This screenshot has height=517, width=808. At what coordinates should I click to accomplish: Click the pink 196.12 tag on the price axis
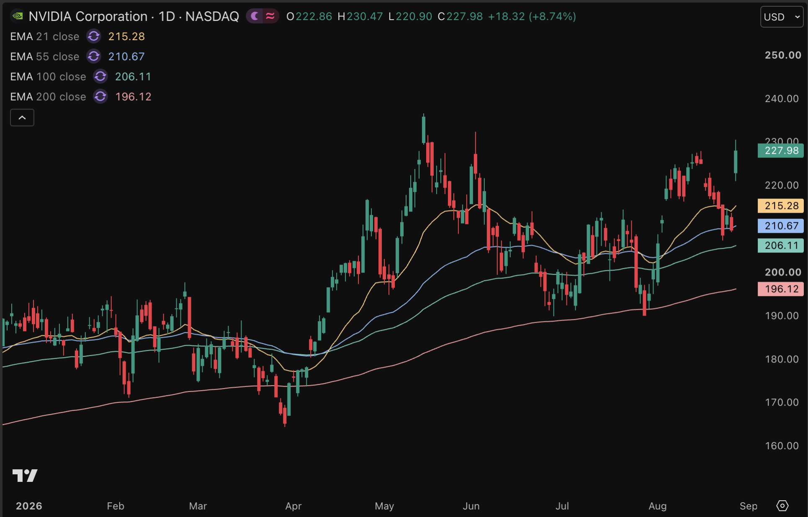[x=781, y=289]
